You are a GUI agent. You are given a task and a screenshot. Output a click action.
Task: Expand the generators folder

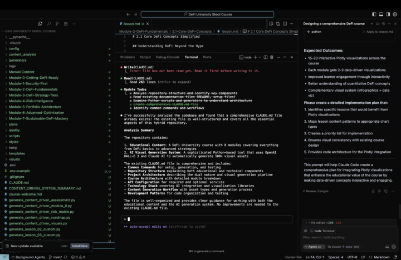point(17,60)
